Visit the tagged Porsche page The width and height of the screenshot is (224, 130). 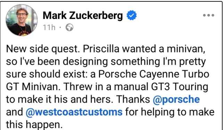(x=176, y=99)
